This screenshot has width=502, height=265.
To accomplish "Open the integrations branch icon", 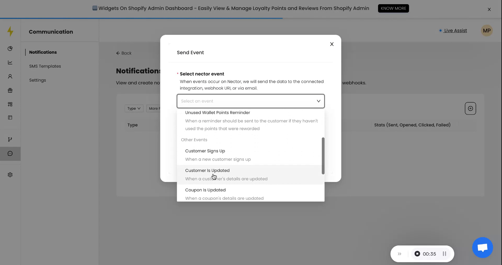I will [10, 139].
